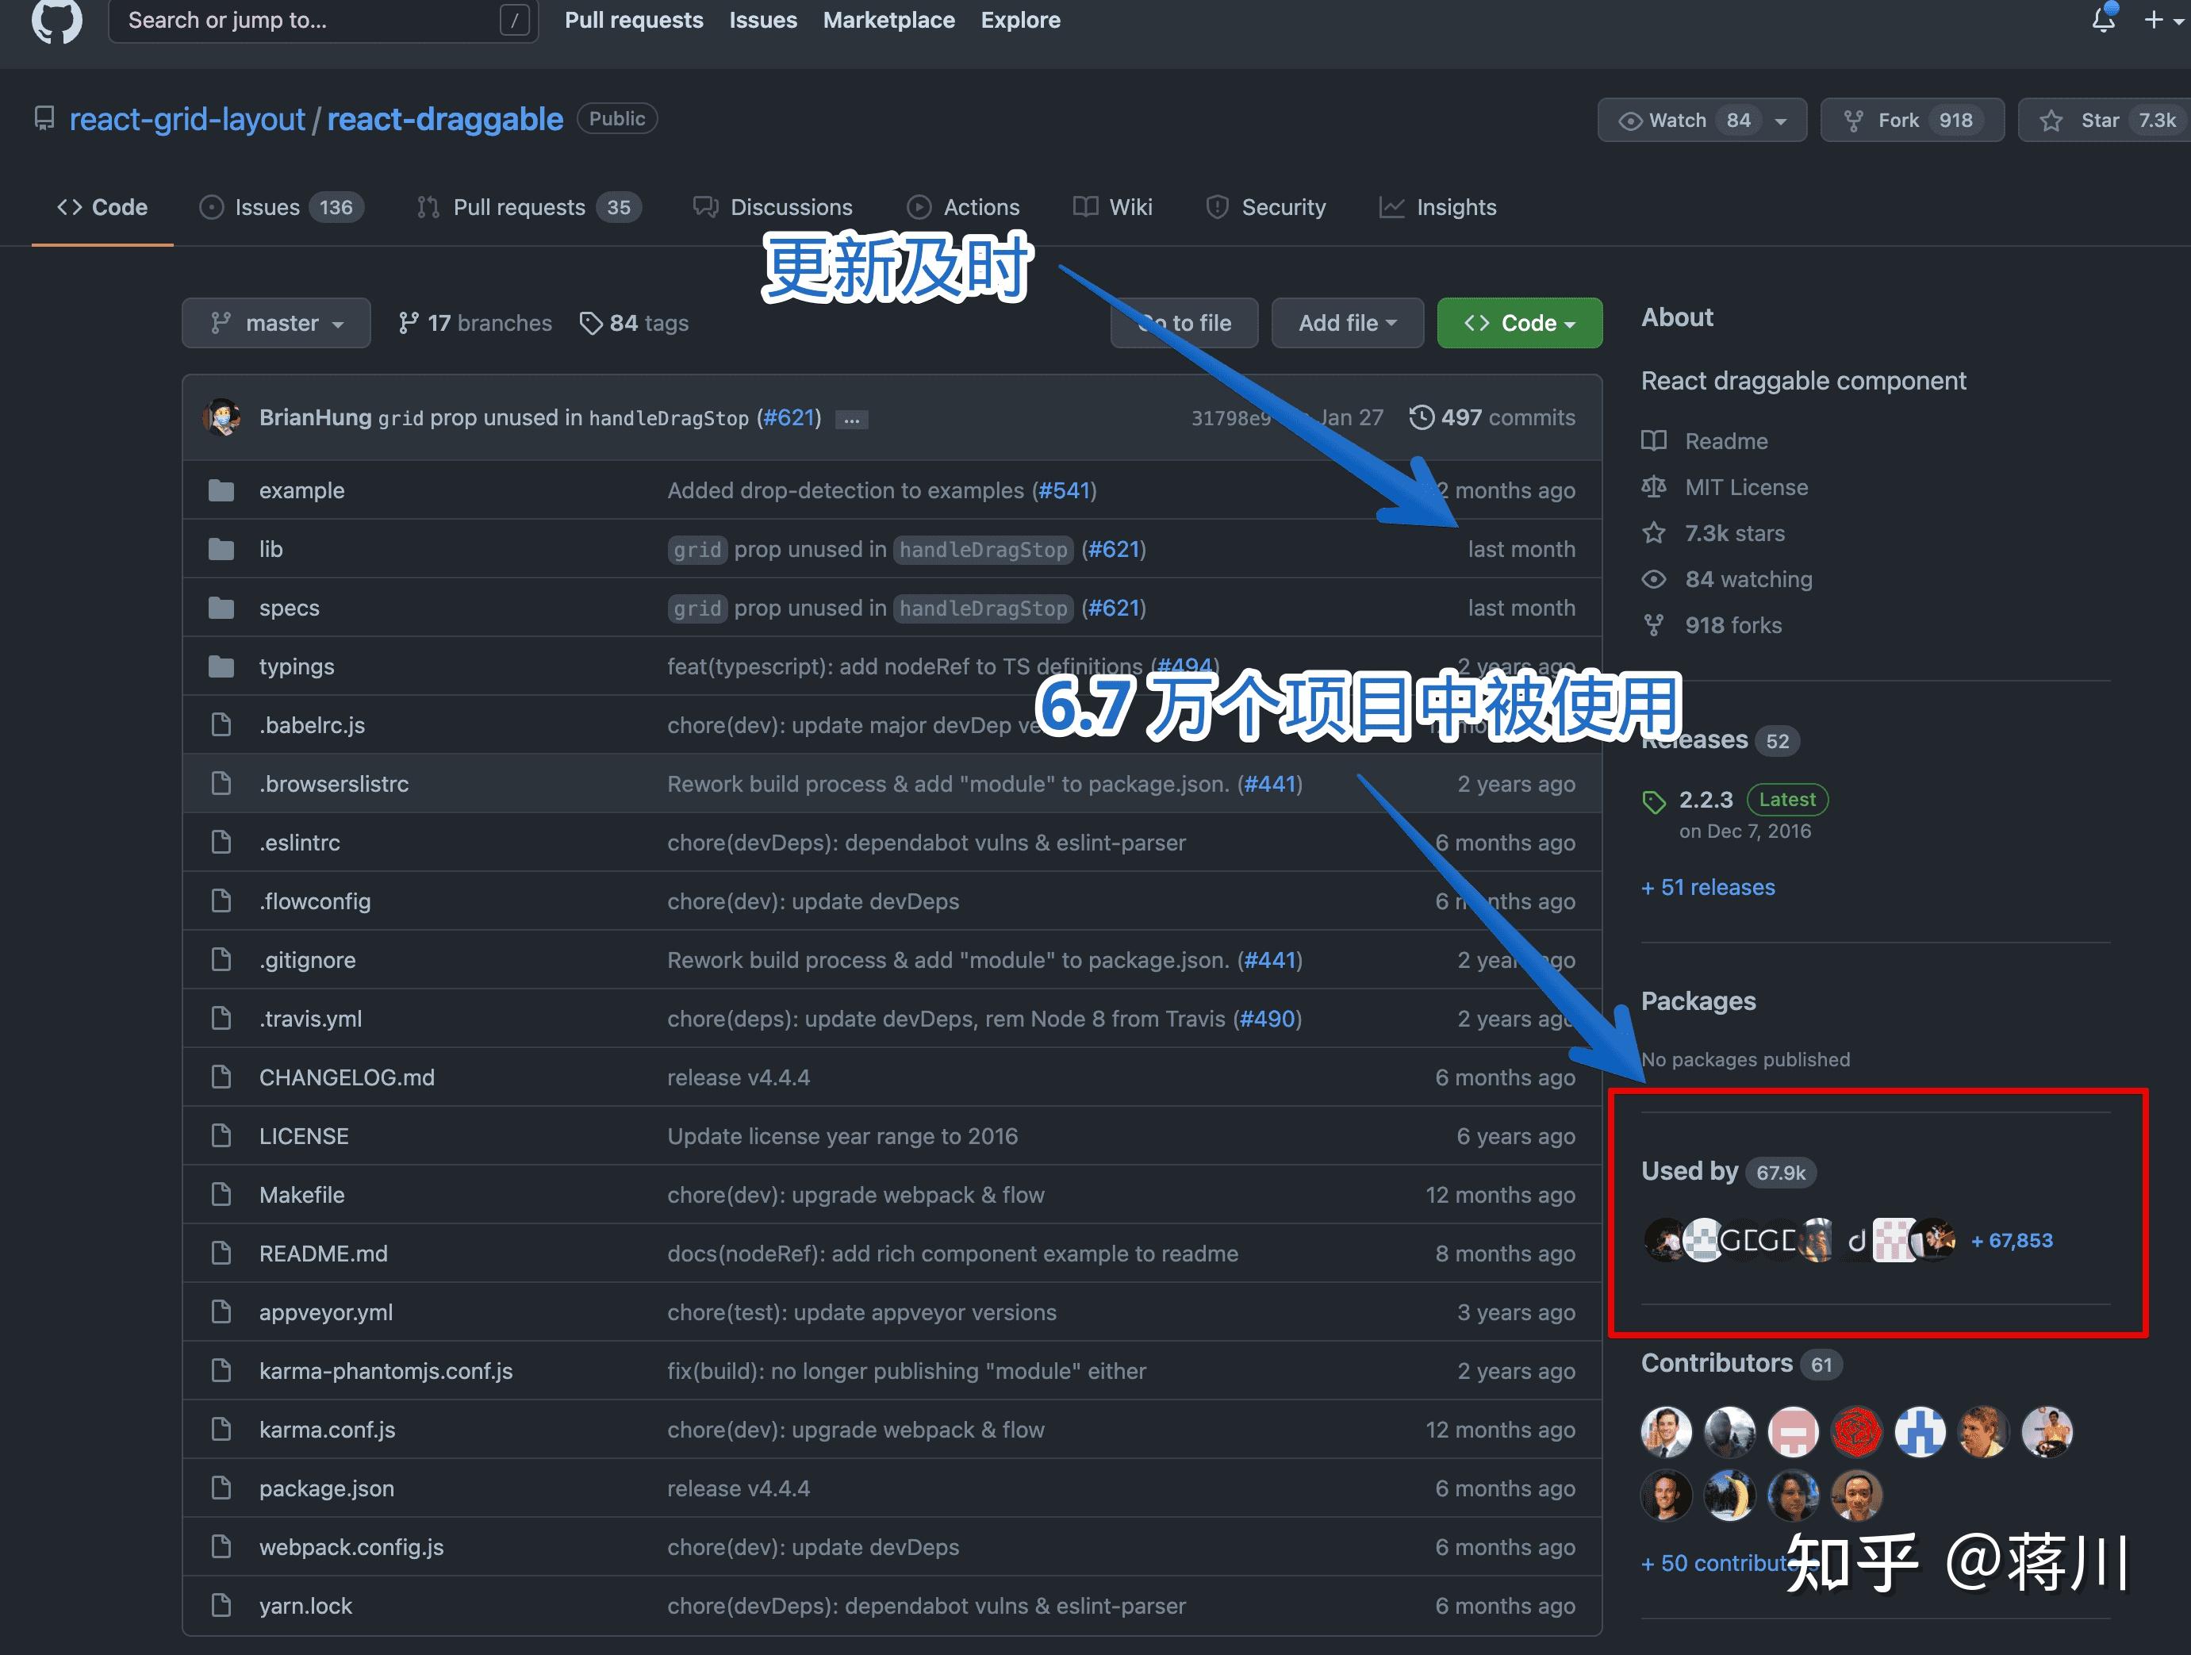The image size is (2191, 1655).
Task: Click the first contributor avatar
Action: 1666,1431
